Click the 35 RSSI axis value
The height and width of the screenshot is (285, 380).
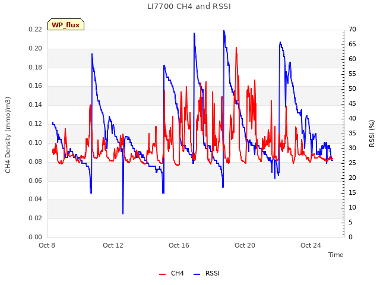(352, 133)
